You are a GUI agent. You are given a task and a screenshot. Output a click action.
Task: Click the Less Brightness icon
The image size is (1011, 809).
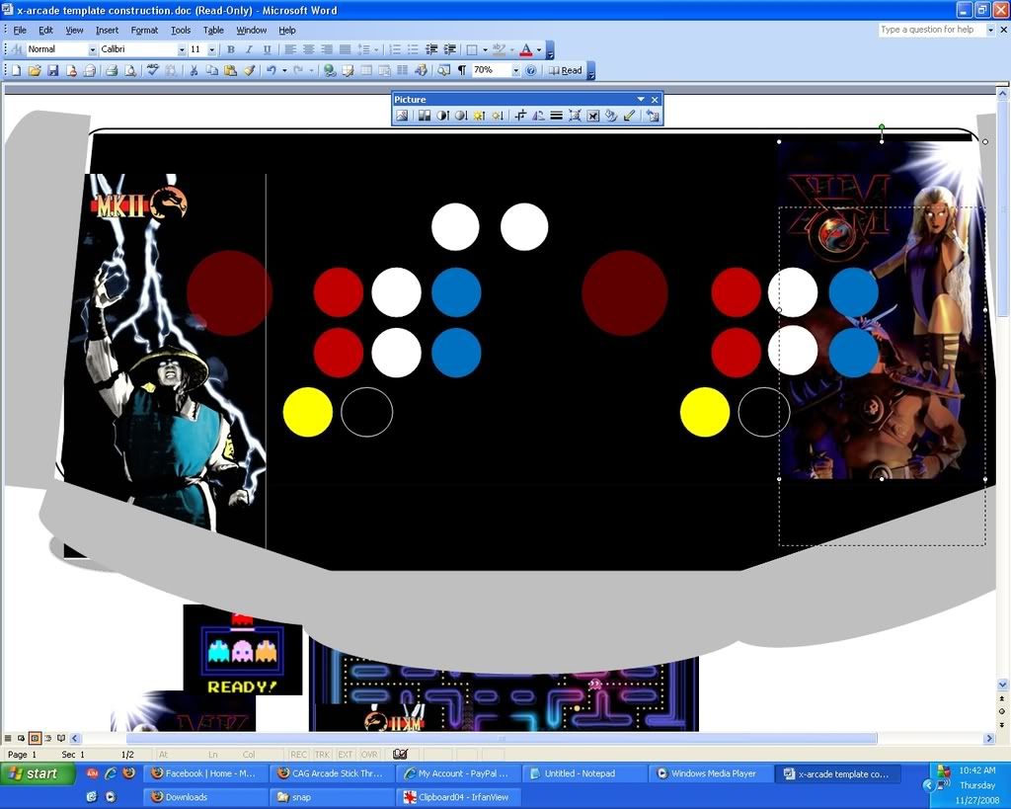click(x=498, y=116)
